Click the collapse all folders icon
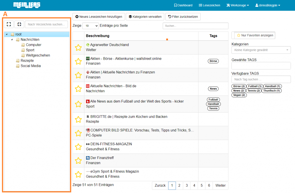This screenshot has width=295, height=193. tap(19, 24)
